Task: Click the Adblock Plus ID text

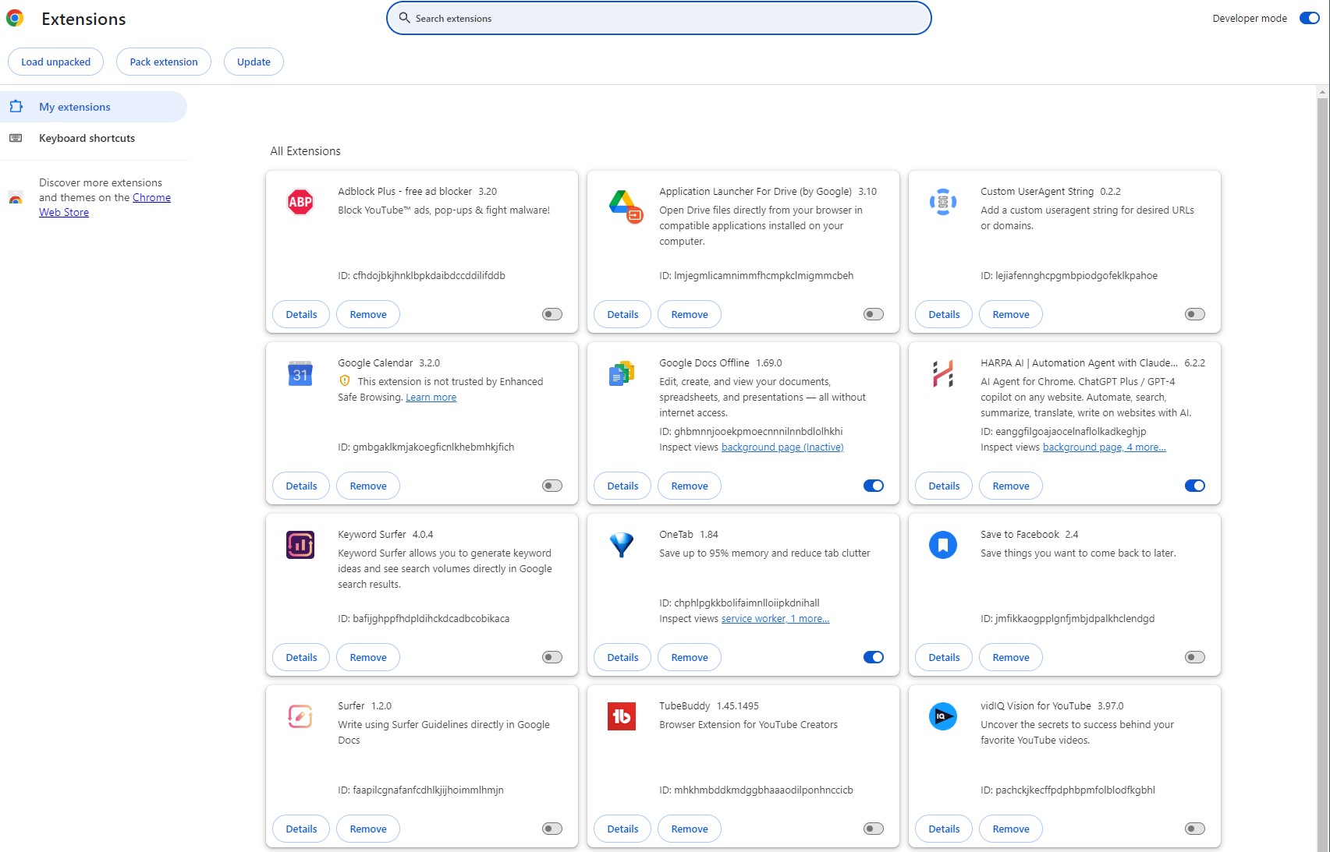Action: (421, 276)
